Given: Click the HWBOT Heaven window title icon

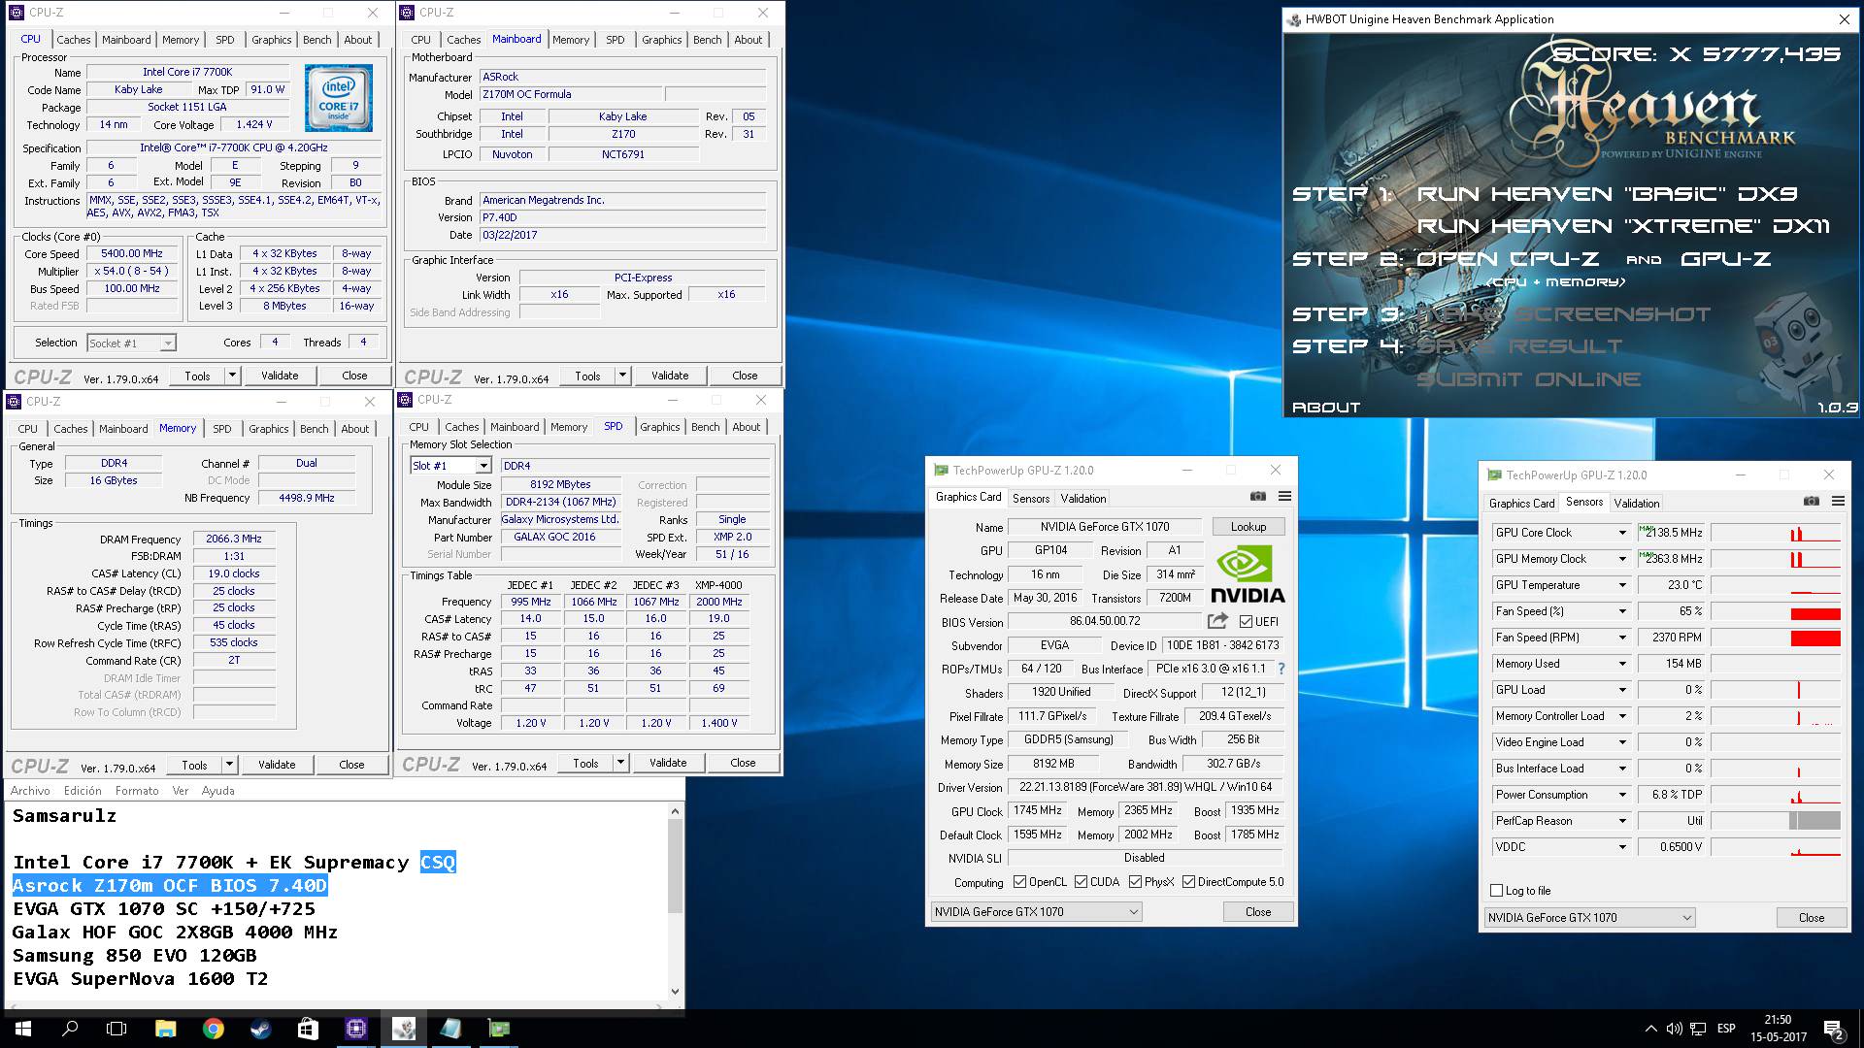Looking at the screenshot, I should [x=1294, y=19].
